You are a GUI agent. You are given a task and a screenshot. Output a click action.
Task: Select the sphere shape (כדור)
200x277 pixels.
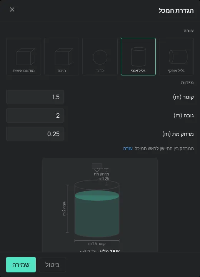tap(100, 57)
